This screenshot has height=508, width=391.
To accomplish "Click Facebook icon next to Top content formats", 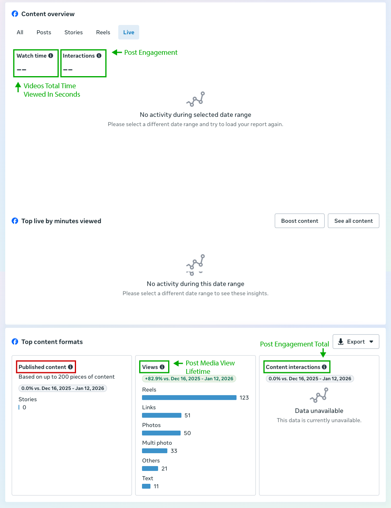I will point(15,342).
